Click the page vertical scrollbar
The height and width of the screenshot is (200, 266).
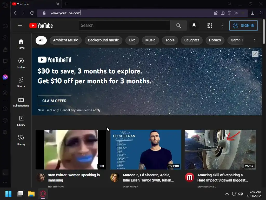point(264,32)
